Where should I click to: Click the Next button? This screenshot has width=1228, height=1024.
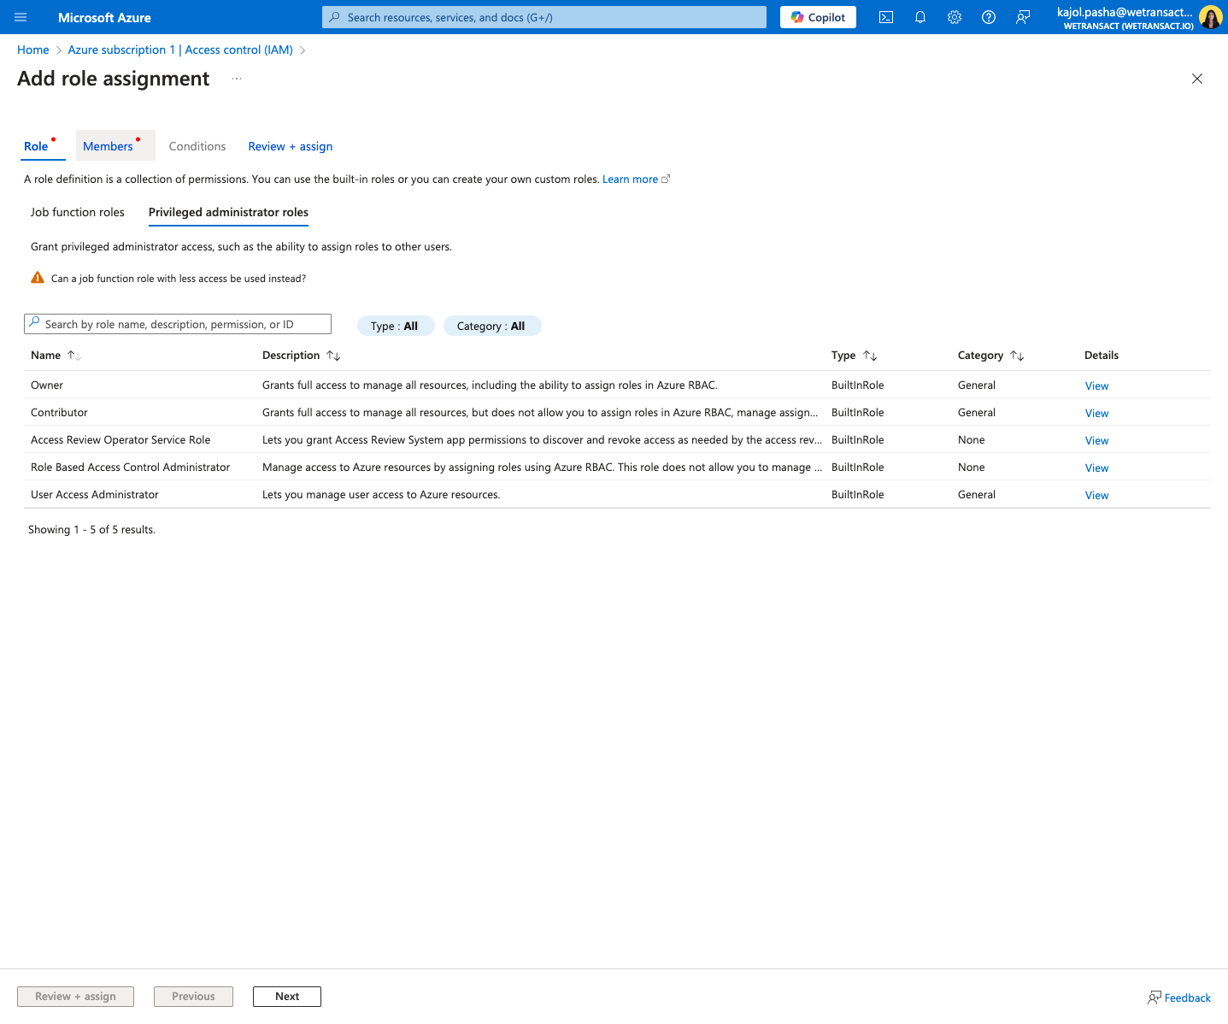(x=287, y=997)
